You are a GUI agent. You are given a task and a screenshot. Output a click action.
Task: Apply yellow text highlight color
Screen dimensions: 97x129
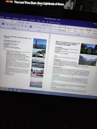pos(22,26)
